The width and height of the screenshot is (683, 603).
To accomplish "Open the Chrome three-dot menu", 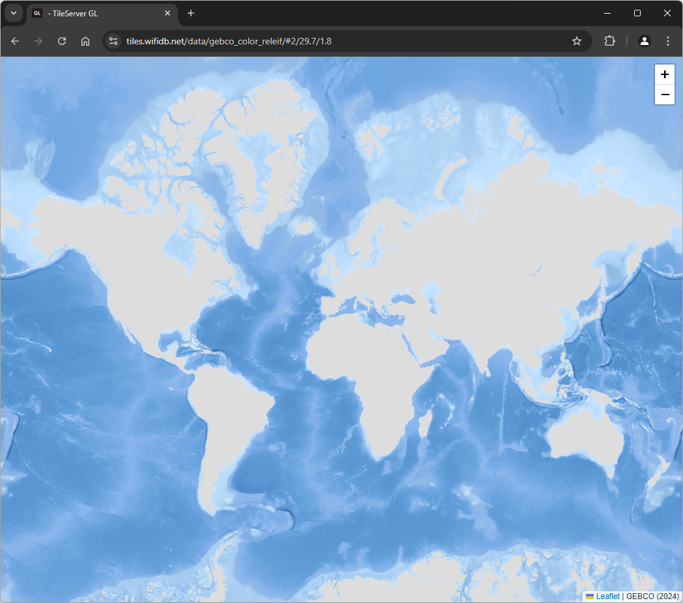I will coord(667,41).
